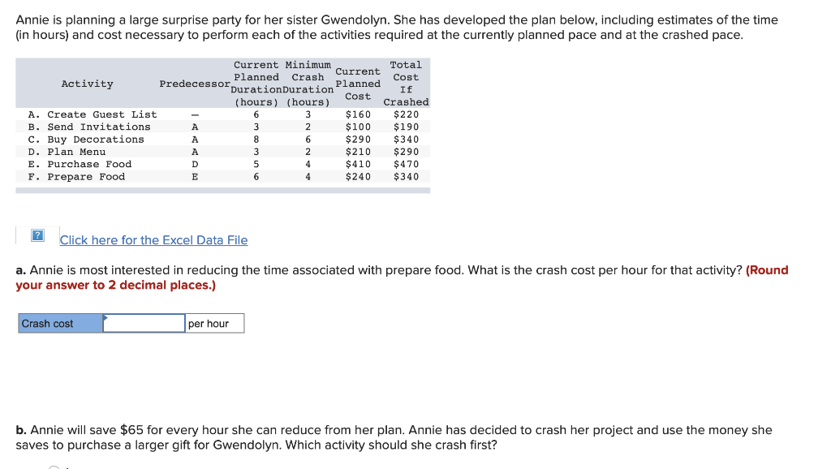Open the Excel Data File link
Image resolution: width=831 pixels, height=469 pixels.
point(153,240)
